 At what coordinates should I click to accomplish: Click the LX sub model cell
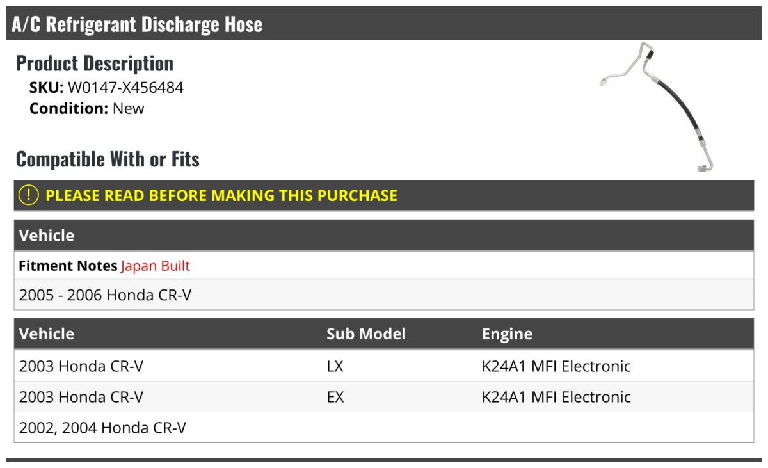pyautogui.click(x=335, y=366)
